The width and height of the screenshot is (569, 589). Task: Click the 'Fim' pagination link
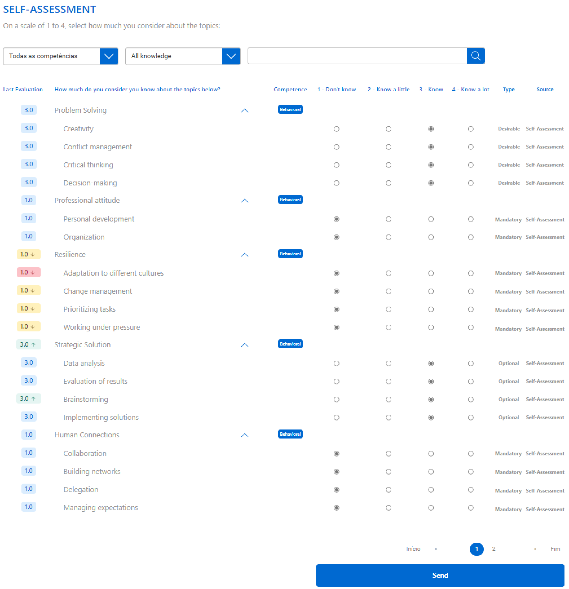(555, 549)
